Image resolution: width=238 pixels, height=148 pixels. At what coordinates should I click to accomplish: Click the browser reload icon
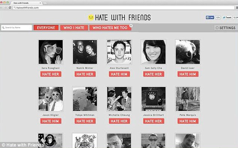click(10, 7)
